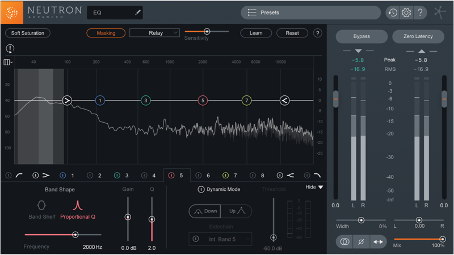Click the orange Neutron logo icon
This screenshot has height=255, width=454.
click(12, 12)
